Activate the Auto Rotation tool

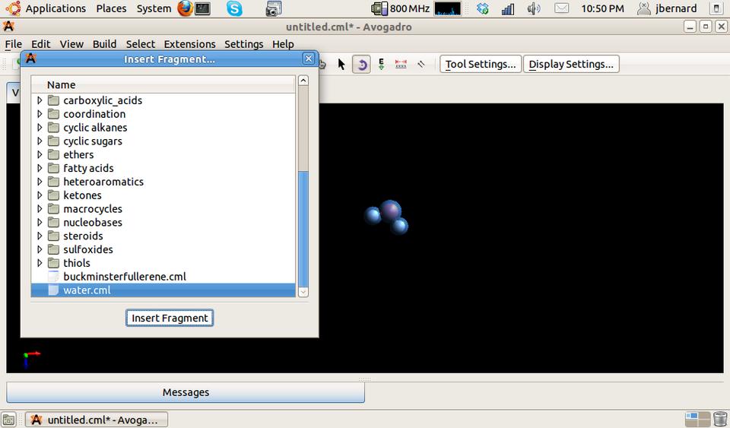[x=361, y=65]
